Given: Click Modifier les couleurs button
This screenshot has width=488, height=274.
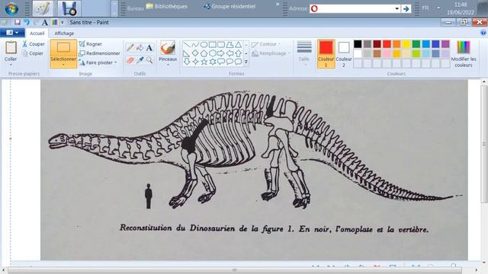Looking at the screenshot, I should pos(464,54).
